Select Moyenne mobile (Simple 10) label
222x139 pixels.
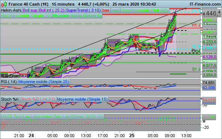tap(26, 15)
